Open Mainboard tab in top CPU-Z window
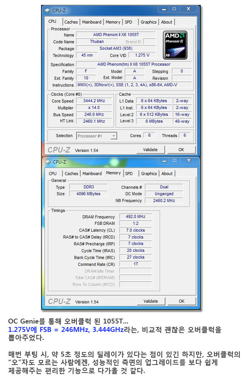Screen dimensions: 251x379 click(x=92, y=22)
